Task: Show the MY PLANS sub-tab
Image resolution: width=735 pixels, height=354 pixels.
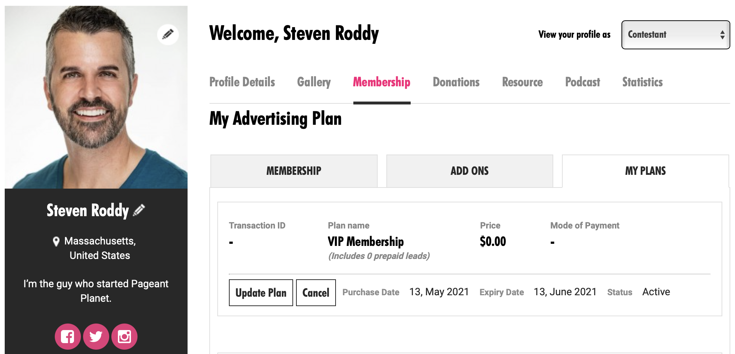Action: pos(645,171)
